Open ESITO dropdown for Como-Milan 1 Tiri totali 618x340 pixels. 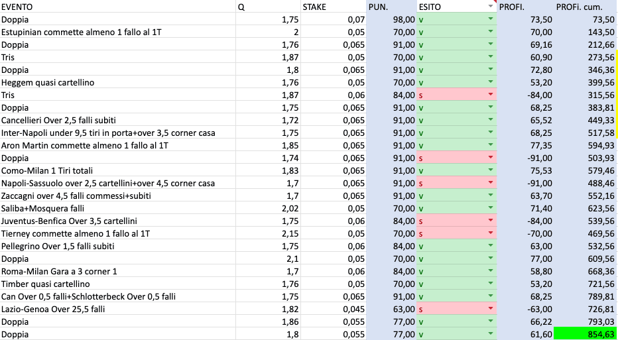point(491,170)
